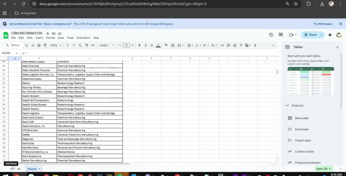Select Content tracker template
Viewport: 346px width, 176px height.
(304, 151)
